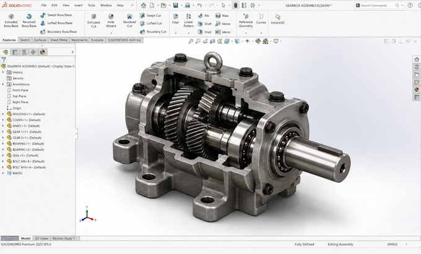Expand the Annotations folder

click(x=3, y=84)
